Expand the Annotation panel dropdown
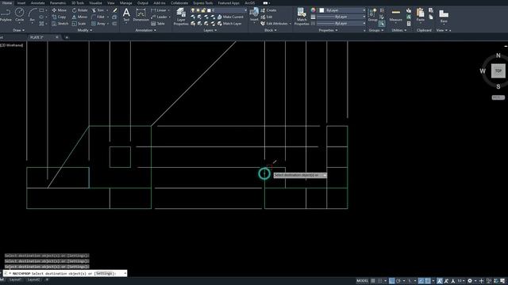This screenshot has width=508, height=285. 145,30
